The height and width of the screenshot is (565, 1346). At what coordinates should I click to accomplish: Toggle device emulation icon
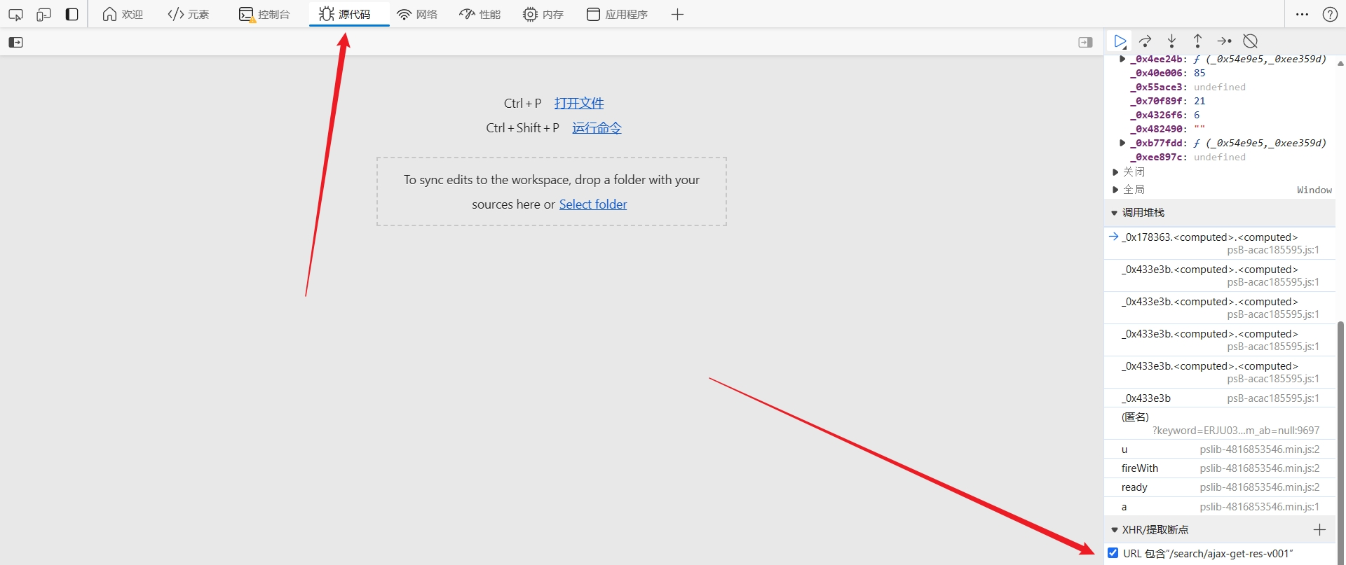43,14
